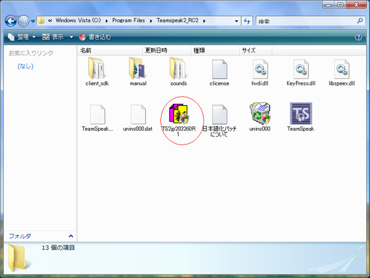This screenshot has width=370, height=278.
Task: Show hidden breadcrumb path chevrons
Action: (x=50, y=21)
